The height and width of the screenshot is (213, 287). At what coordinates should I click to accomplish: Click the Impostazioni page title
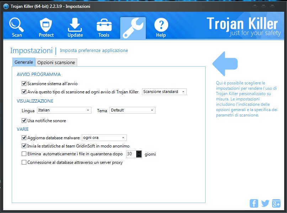tap(31, 51)
